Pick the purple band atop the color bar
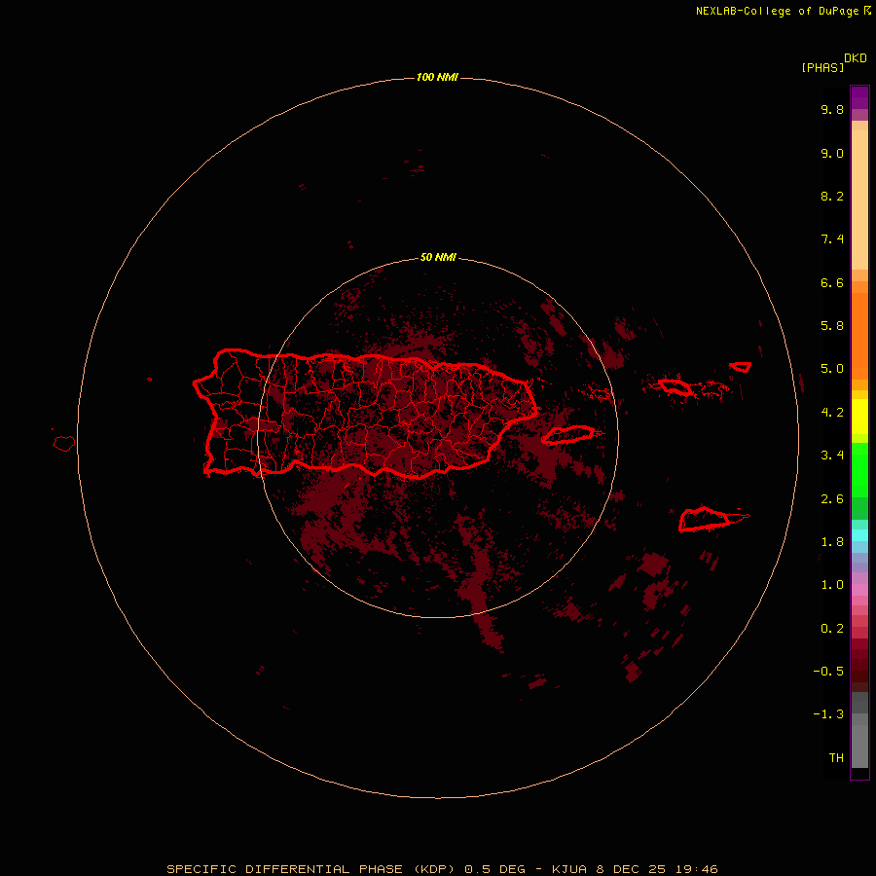Image resolution: width=876 pixels, height=876 pixels. point(859,97)
